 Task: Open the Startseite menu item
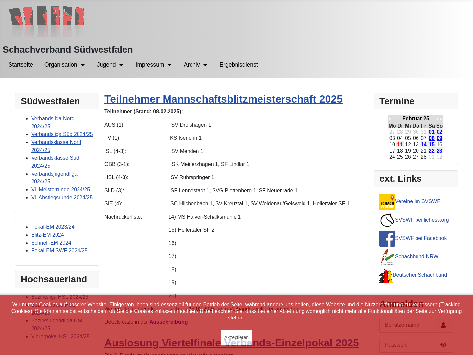(21, 65)
